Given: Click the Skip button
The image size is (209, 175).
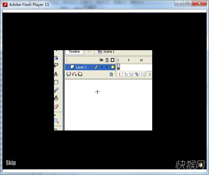Looking at the screenshot, I should point(11,163).
